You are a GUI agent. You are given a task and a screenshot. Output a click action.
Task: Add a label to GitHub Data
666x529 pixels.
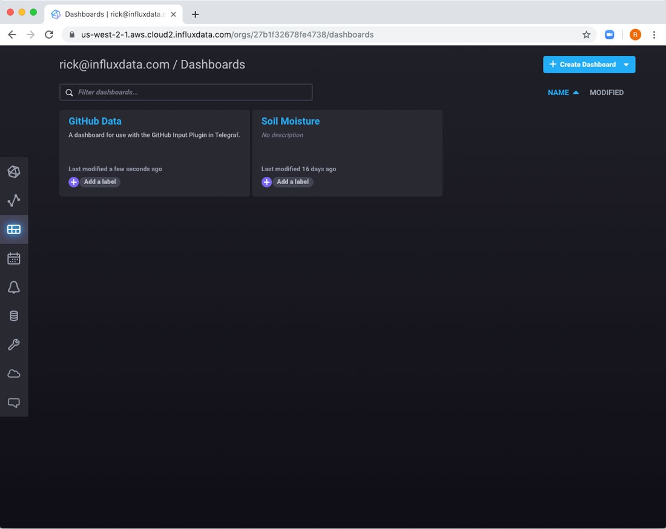(x=94, y=182)
